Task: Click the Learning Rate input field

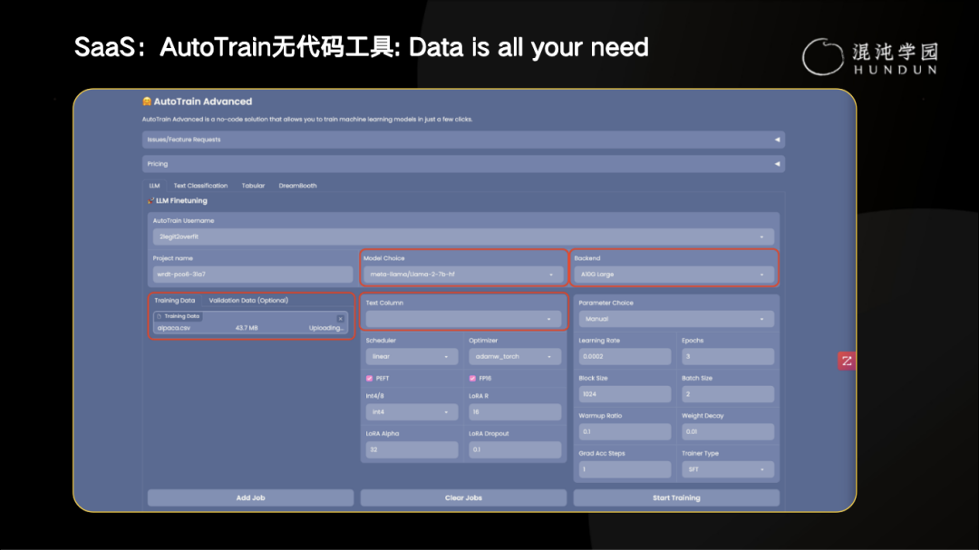Action: pyautogui.click(x=625, y=356)
